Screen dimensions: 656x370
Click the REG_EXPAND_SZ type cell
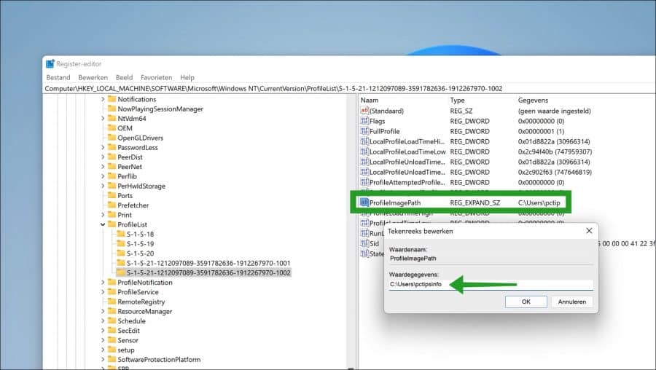[x=475, y=202]
